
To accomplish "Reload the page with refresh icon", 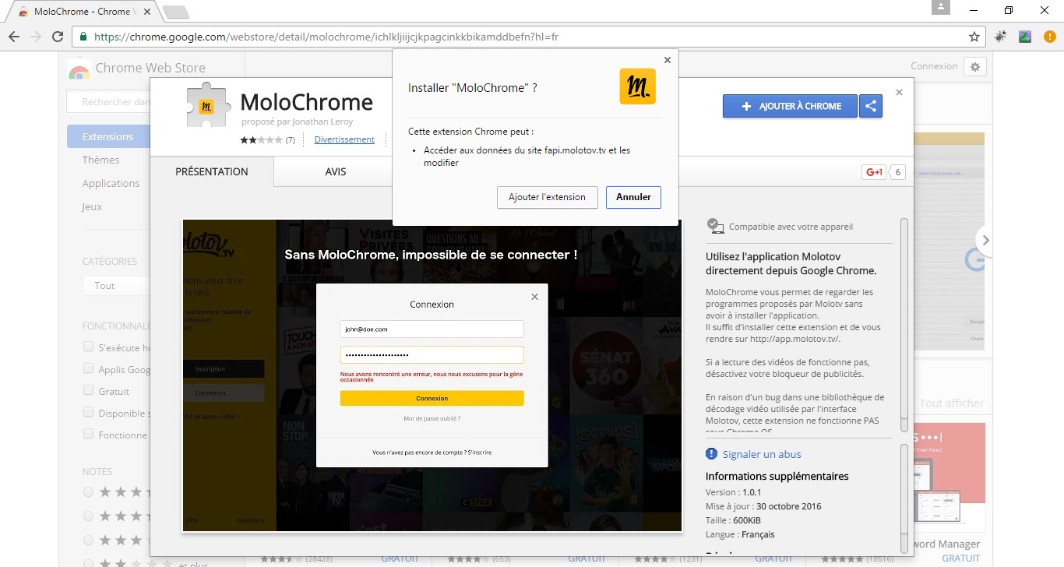I will pos(57,37).
